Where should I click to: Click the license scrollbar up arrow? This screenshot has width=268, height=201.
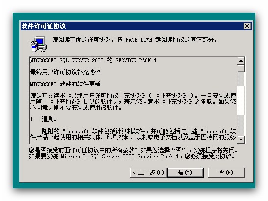tap(241, 61)
